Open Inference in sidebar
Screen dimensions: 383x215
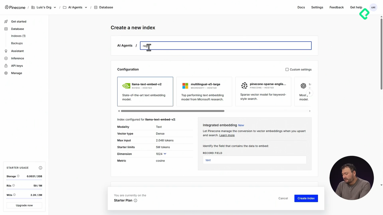pyautogui.click(x=17, y=58)
